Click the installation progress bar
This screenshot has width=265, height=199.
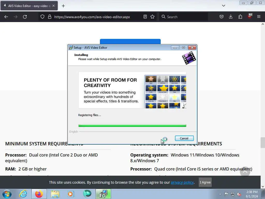[132, 126]
